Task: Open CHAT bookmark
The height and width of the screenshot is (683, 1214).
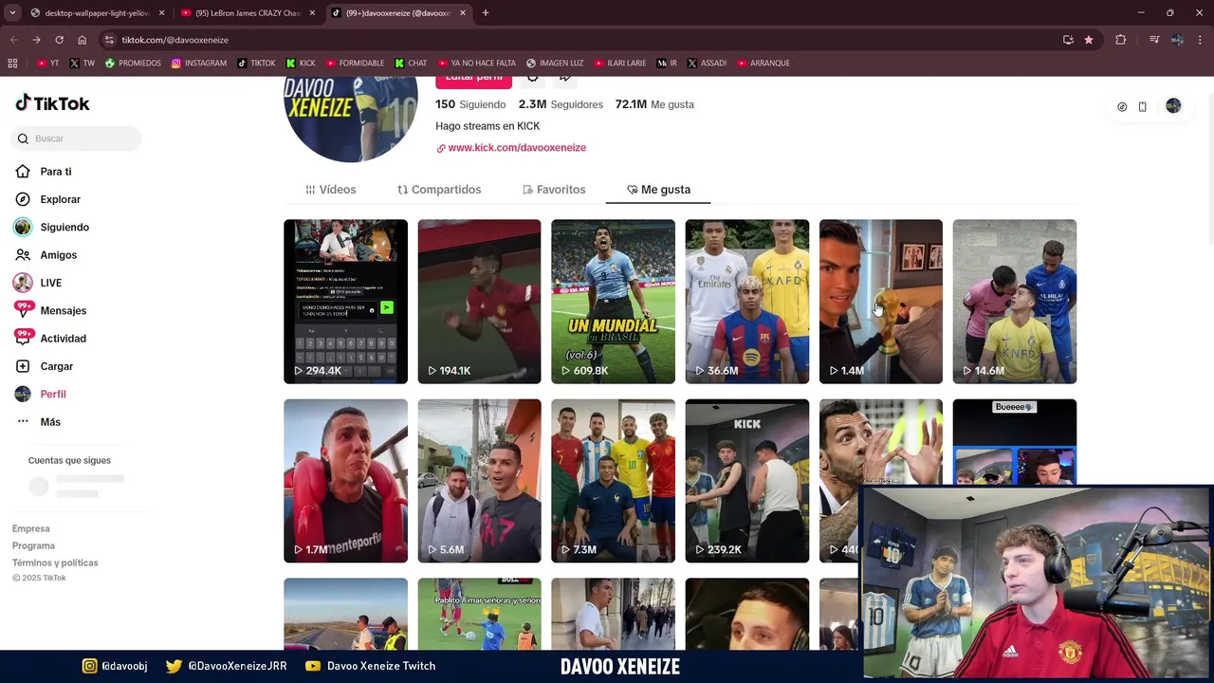Action: click(x=410, y=64)
